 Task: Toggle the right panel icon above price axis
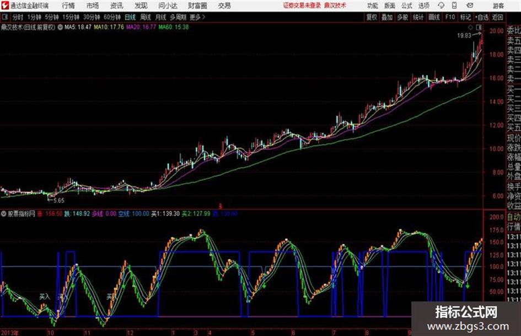coord(479,27)
